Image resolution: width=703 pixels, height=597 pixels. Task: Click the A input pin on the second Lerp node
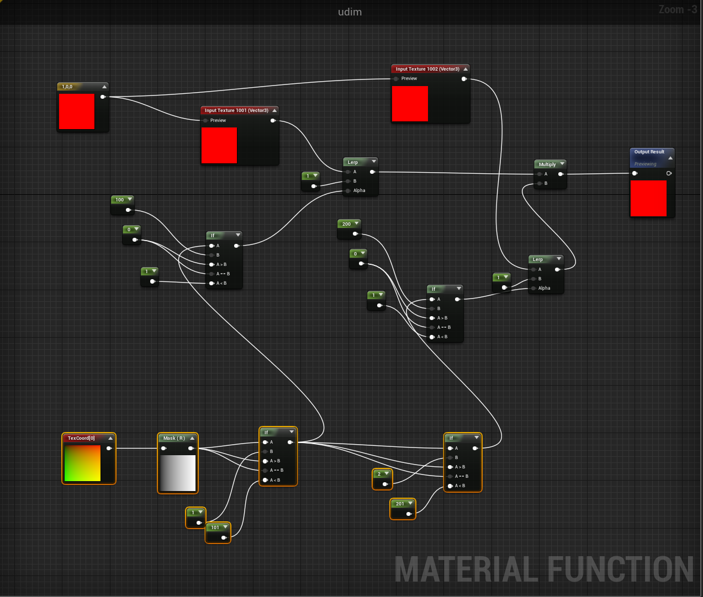click(533, 269)
